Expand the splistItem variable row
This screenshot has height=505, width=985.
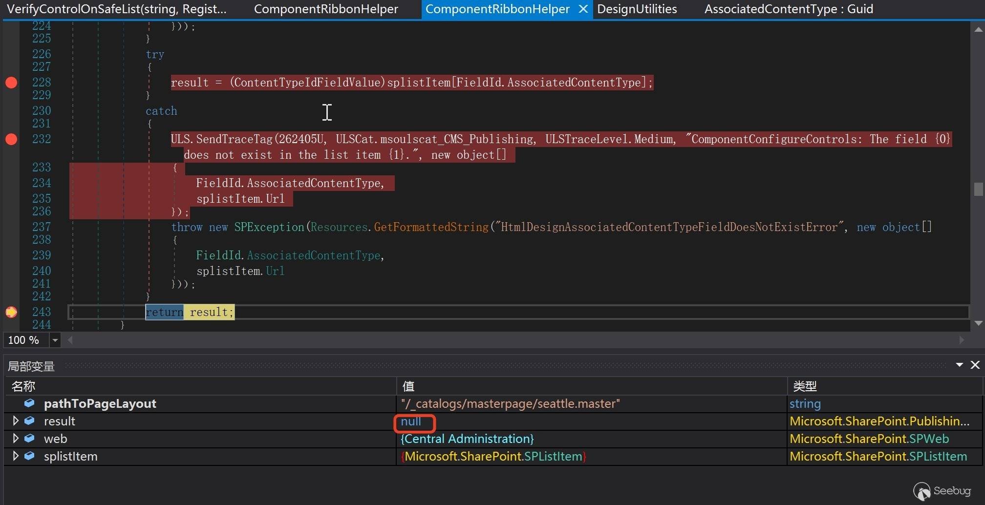pos(15,456)
